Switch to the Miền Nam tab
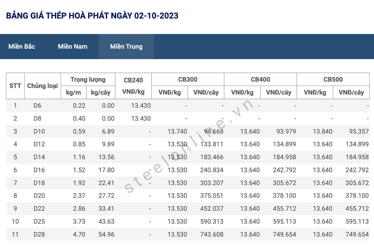 click(x=73, y=46)
